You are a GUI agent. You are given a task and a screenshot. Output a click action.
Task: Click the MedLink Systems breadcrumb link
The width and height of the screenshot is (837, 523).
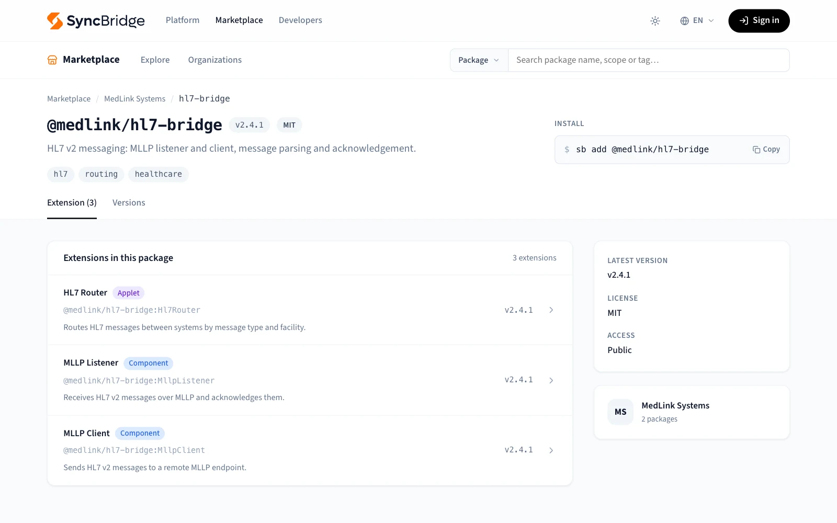tap(134, 99)
